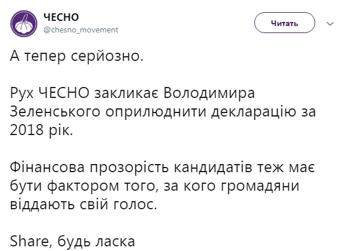Click the name 'Володимира' in the tweet
346x251 pixels.
point(209,93)
